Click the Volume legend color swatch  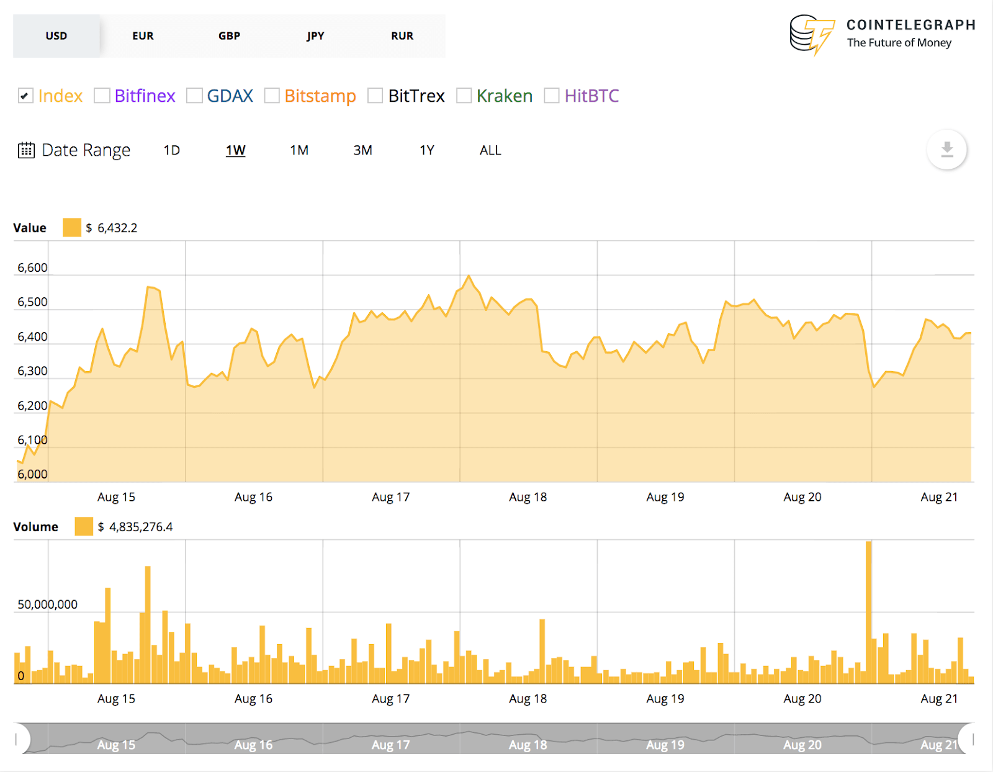coord(84,526)
